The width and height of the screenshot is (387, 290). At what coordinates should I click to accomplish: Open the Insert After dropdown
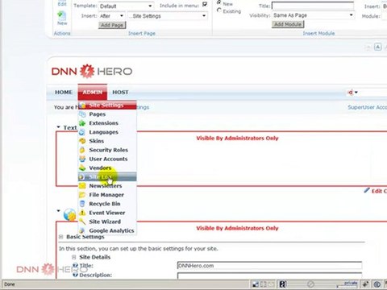[x=111, y=16]
